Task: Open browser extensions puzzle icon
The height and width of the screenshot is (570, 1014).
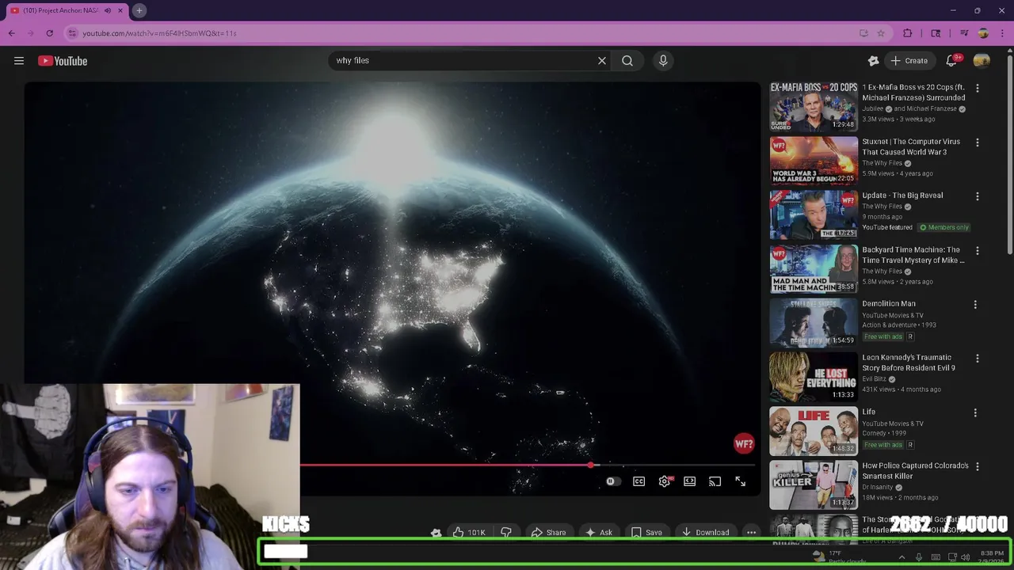Action: click(908, 33)
